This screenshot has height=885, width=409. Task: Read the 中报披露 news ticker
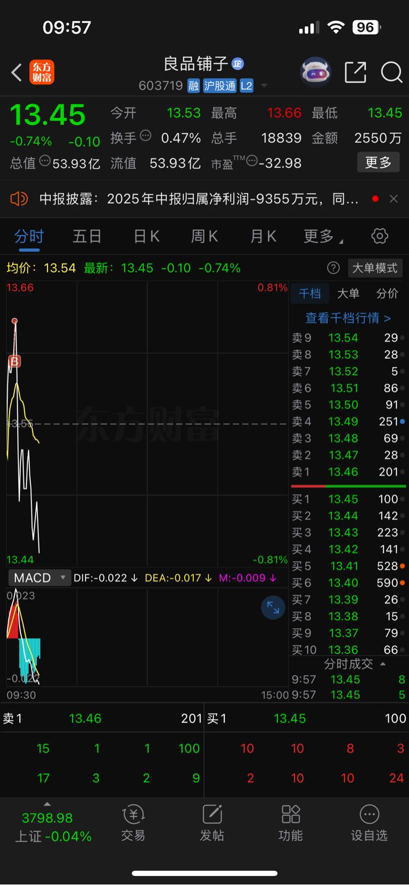tap(199, 199)
